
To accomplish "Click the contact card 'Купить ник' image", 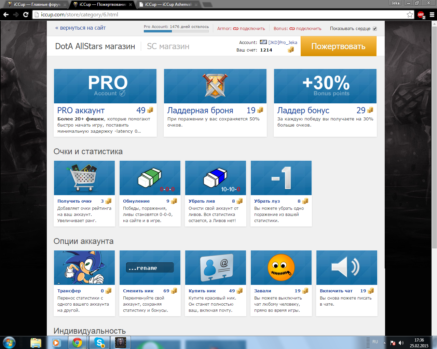I will tap(216, 267).
